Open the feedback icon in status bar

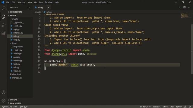185,107
